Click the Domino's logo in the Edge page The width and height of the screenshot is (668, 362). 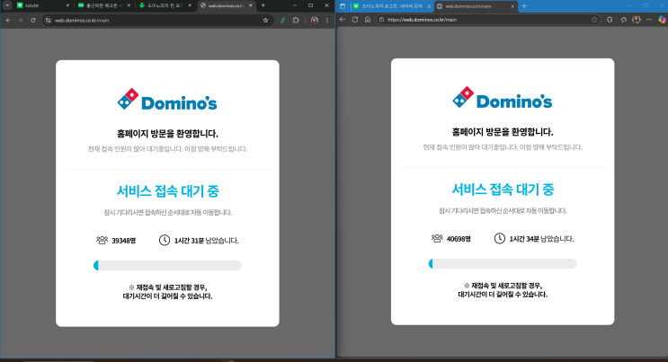[x=503, y=98]
